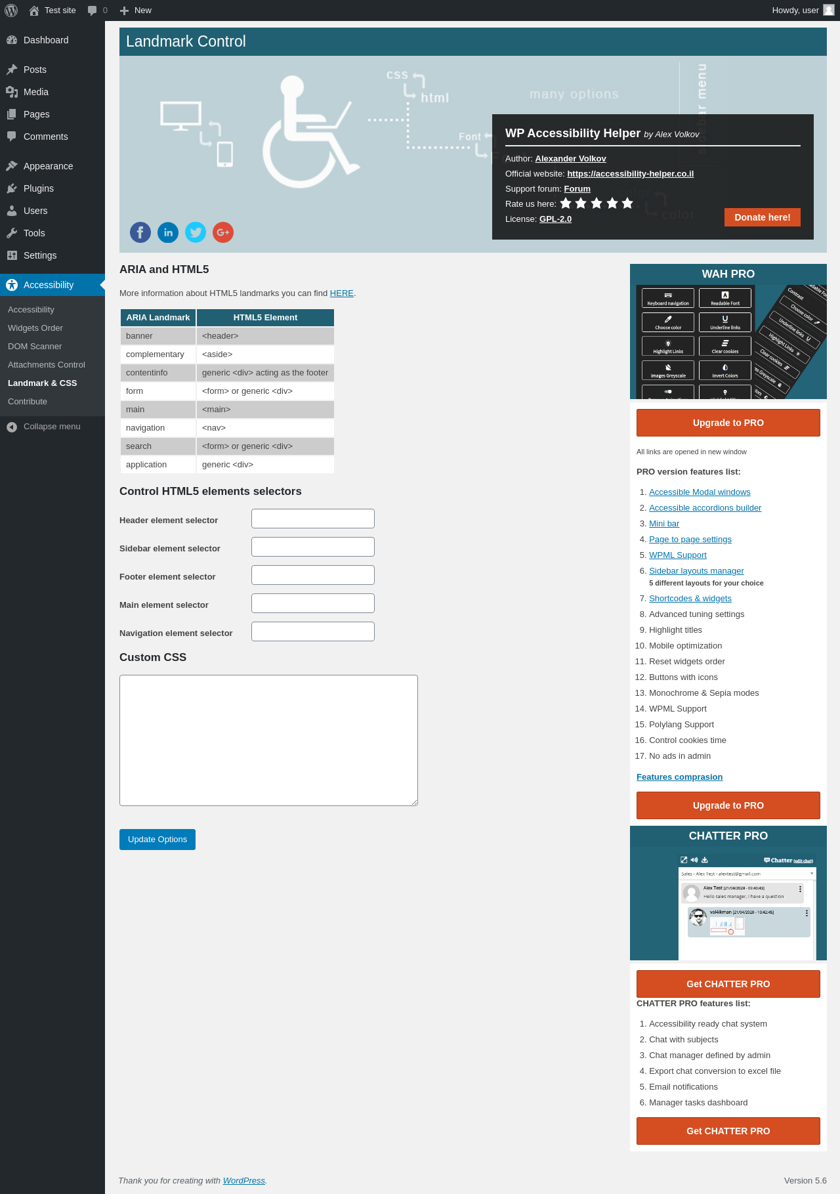Open the HERE landmarks info link
This screenshot has height=1194, width=840.
tap(342, 293)
